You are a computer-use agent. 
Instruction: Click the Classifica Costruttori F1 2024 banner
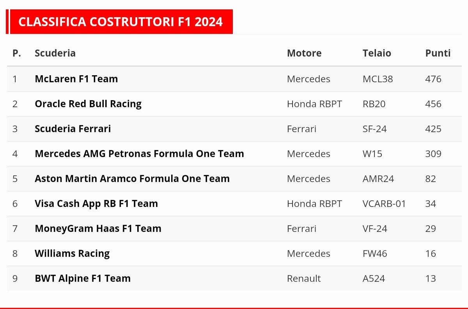point(121,22)
